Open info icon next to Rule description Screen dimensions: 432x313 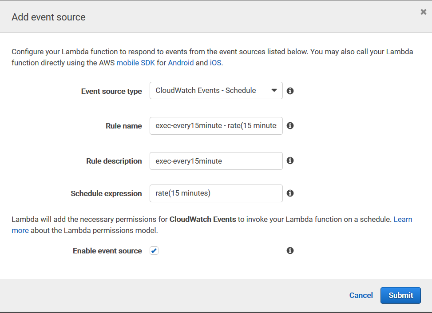290,161
